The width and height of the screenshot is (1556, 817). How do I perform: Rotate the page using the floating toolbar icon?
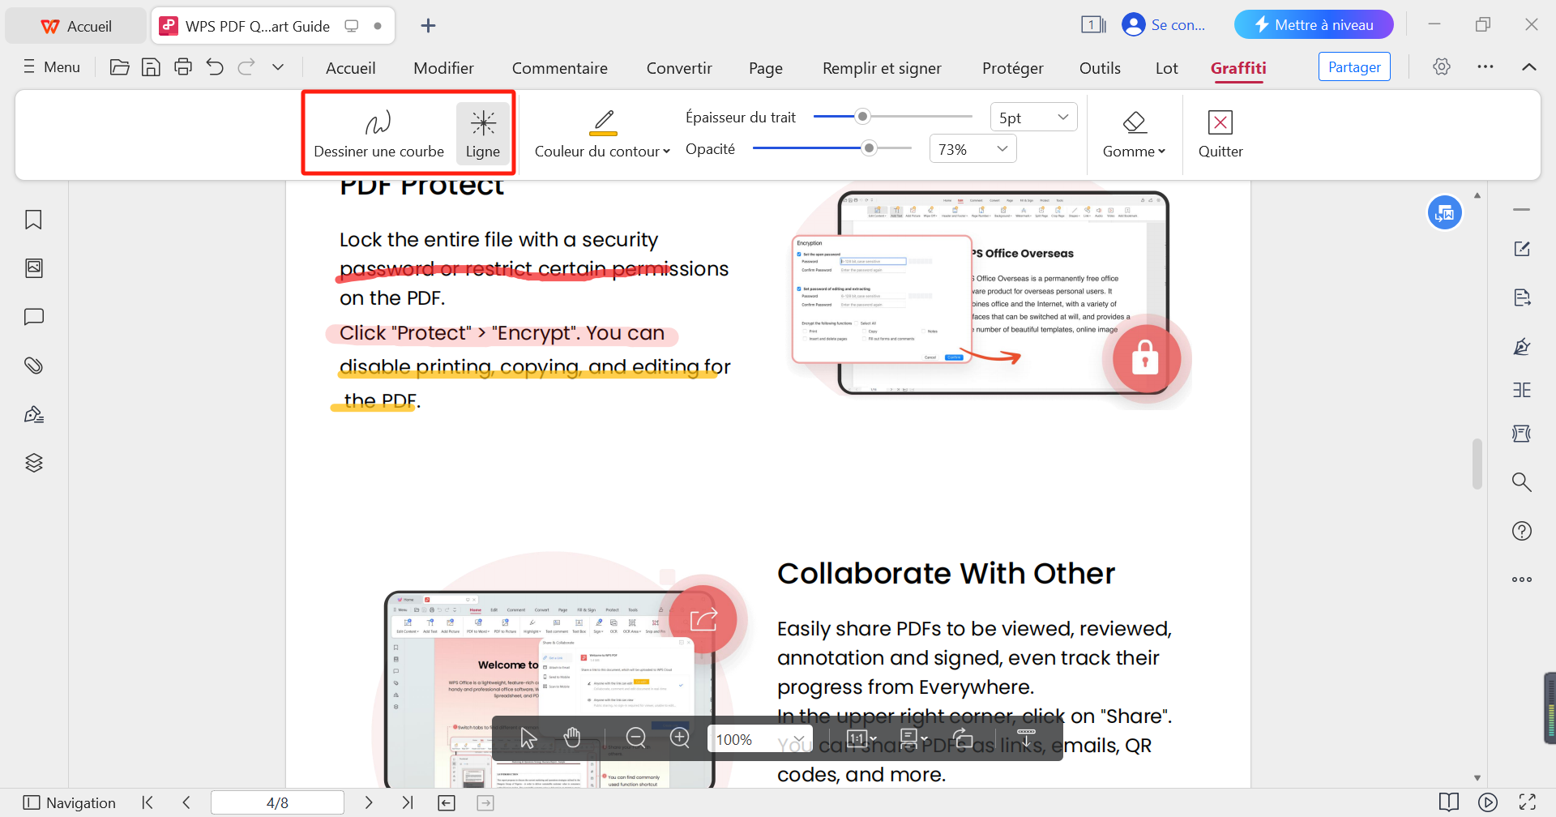[963, 738]
